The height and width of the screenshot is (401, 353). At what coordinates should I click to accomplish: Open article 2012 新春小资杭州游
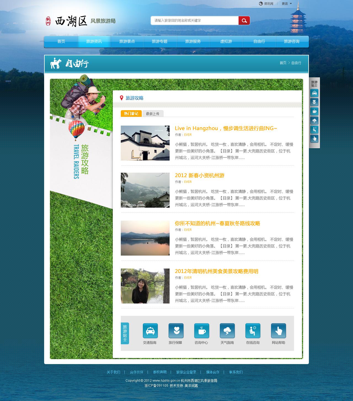(x=199, y=175)
